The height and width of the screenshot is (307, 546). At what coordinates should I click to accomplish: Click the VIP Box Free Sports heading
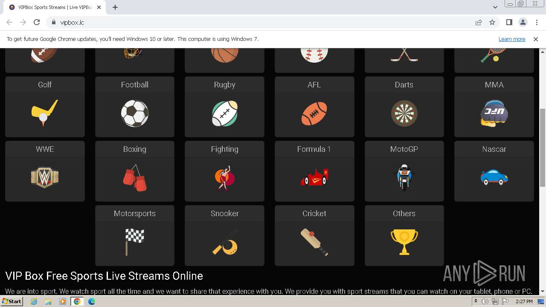point(104,276)
